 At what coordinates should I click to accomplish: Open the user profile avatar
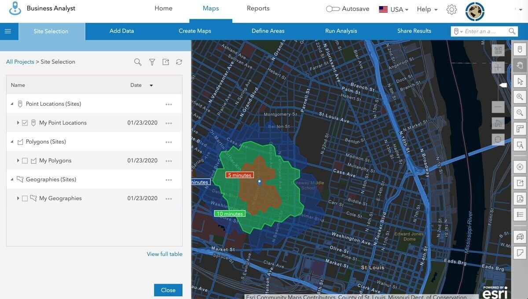point(475,11)
